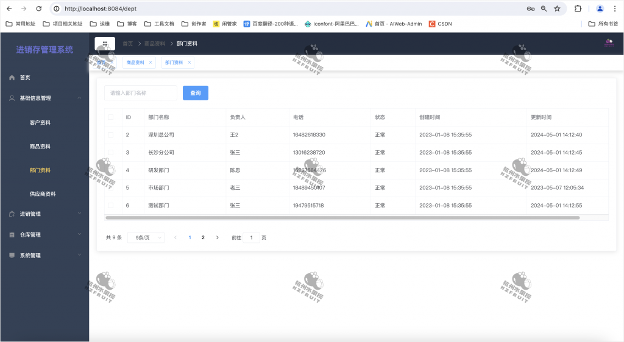Viewport: 624px width, 342px height.
Task: Open 常用地址 bookmark folder
Action: tap(21, 24)
